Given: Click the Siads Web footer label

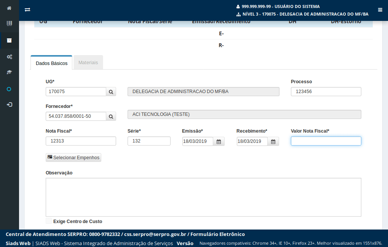Looking at the screenshot, I should [18, 243].
